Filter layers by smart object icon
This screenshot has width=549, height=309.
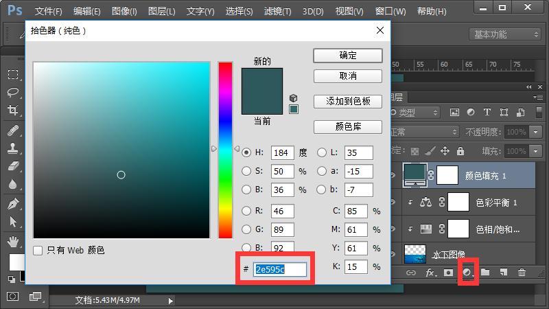click(521, 112)
